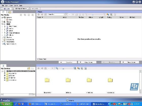Select Ring Tones under Music
142x106 pixels.
pos(13,26)
